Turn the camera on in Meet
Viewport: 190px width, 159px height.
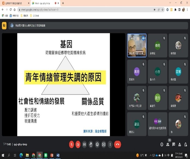(78, 144)
